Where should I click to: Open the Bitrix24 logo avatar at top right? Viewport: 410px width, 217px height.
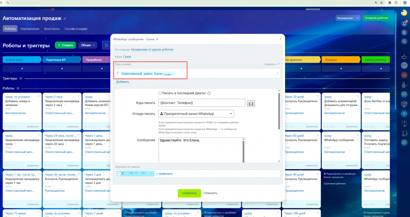pyautogui.click(x=404, y=12)
